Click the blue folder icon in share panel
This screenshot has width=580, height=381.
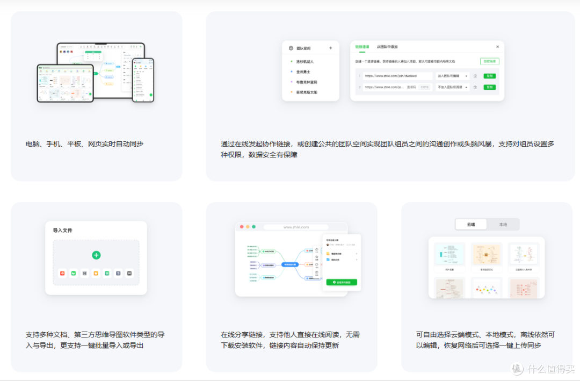coord(328,260)
